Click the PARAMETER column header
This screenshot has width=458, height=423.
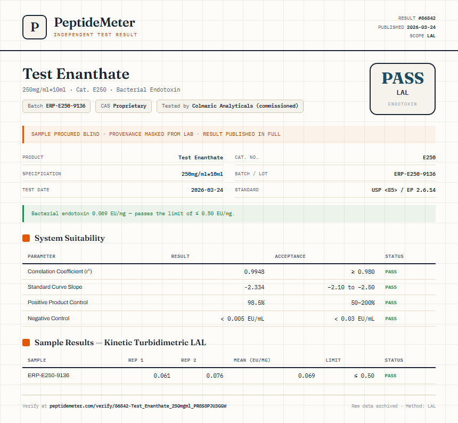[42, 256]
